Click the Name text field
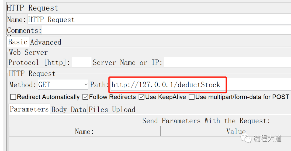Viewport: 291px width, 151px height. point(159,20)
